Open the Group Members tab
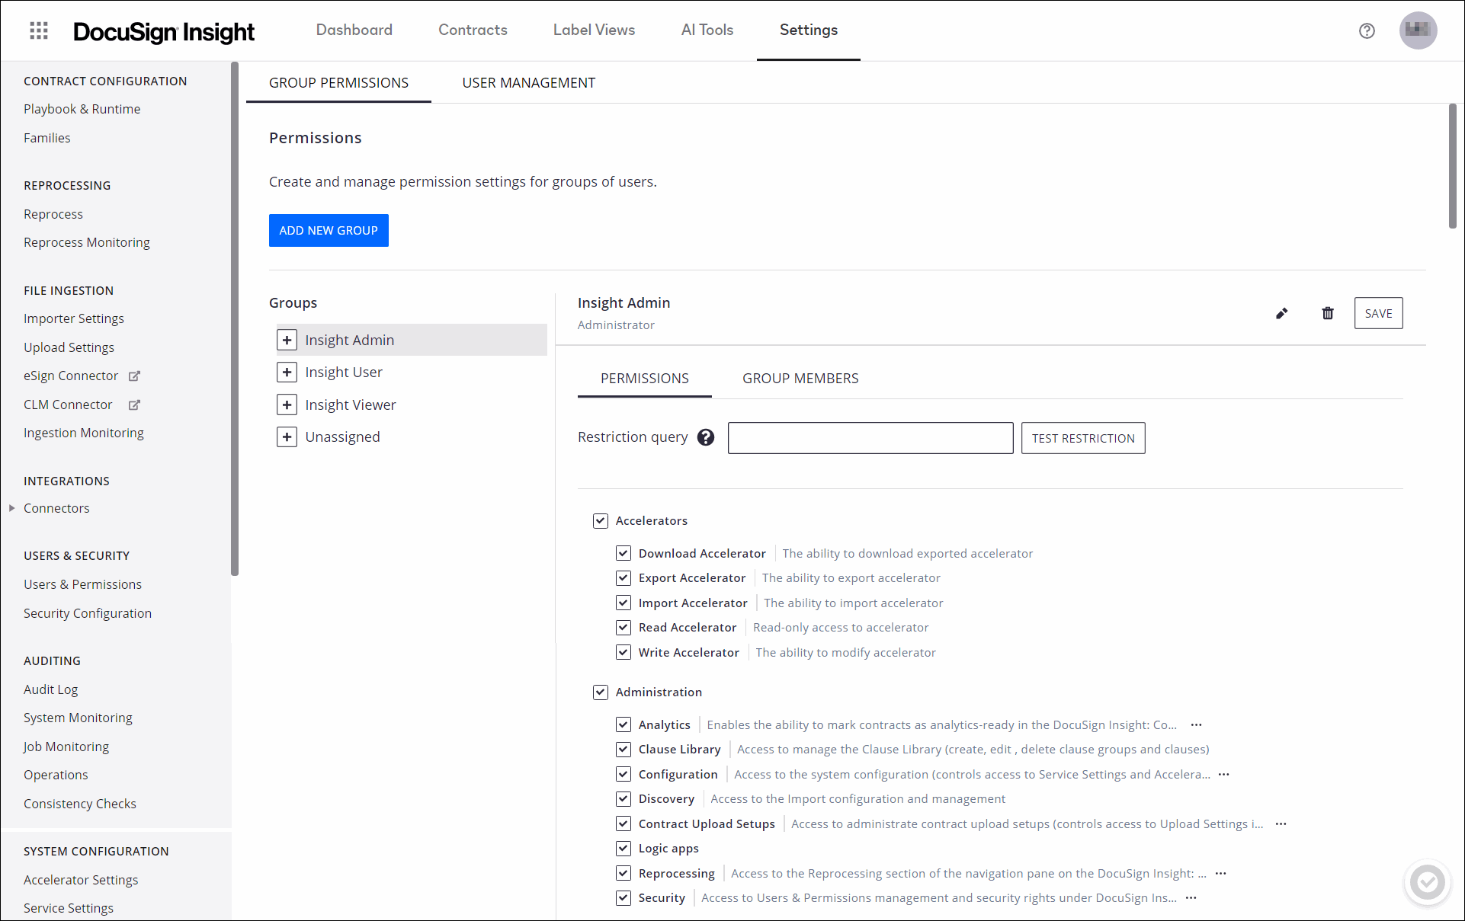 pyautogui.click(x=800, y=378)
